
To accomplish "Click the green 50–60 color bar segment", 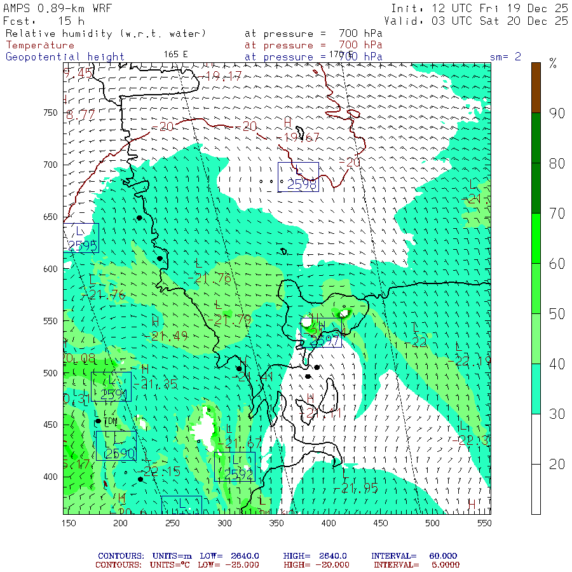I will coord(536,289).
